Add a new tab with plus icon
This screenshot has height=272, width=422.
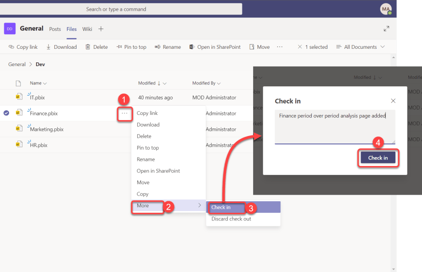point(101,29)
